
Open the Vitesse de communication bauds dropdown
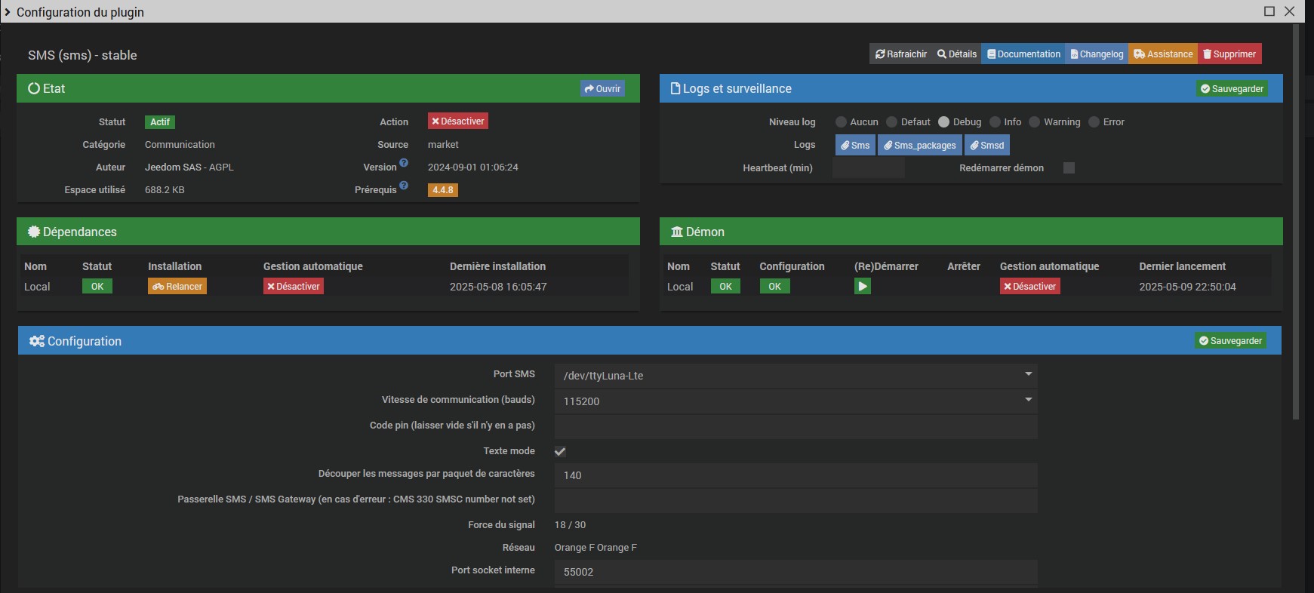point(795,401)
